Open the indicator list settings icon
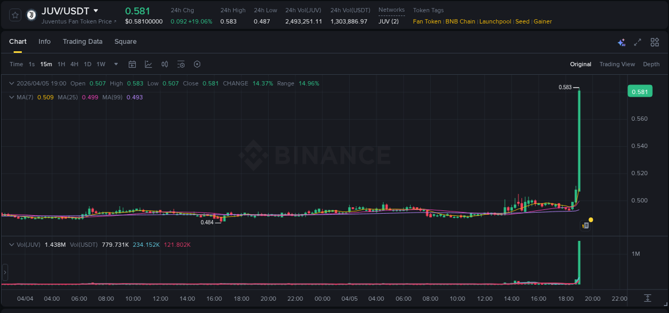The width and height of the screenshot is (669, 313). tap(180, 64)
